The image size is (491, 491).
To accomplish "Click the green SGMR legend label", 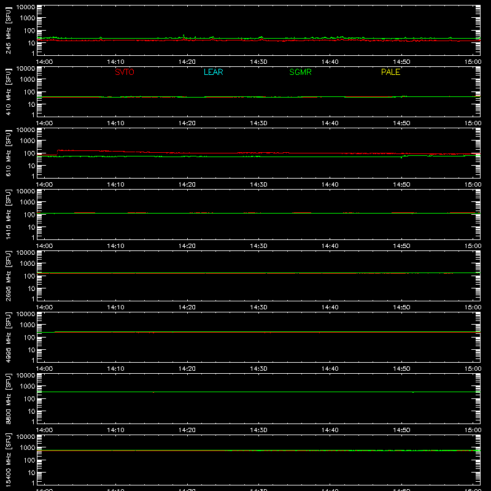I will pyautogui.click(x=300, y=72).
